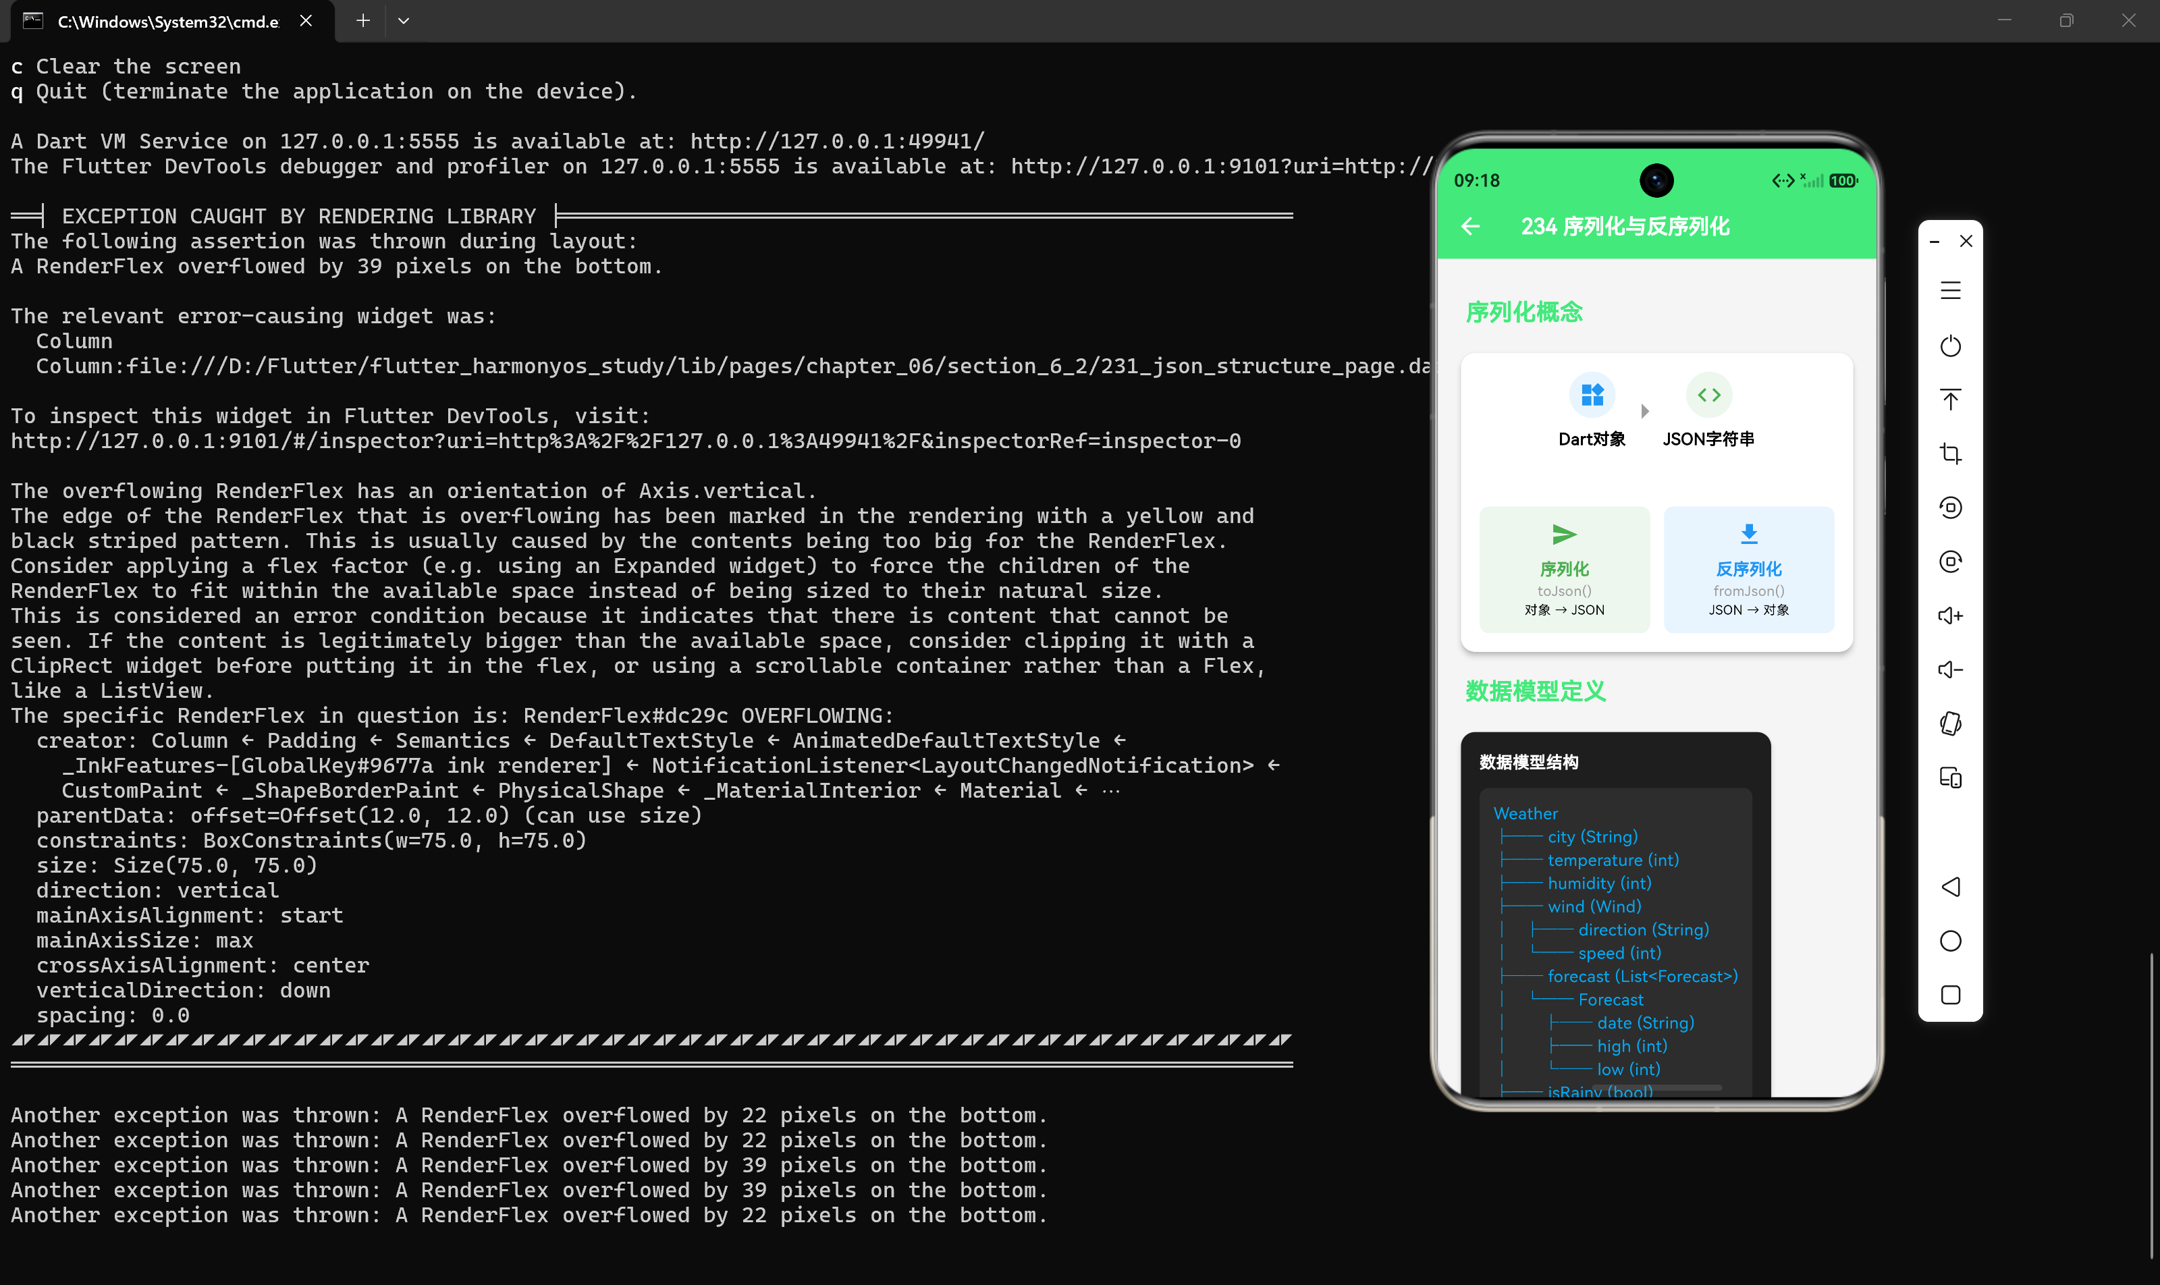Image resolution: width=2160 pixels, height=1285 pixels.
Task: Click the phone signal strength indicator
Action: pos(1812,180)
